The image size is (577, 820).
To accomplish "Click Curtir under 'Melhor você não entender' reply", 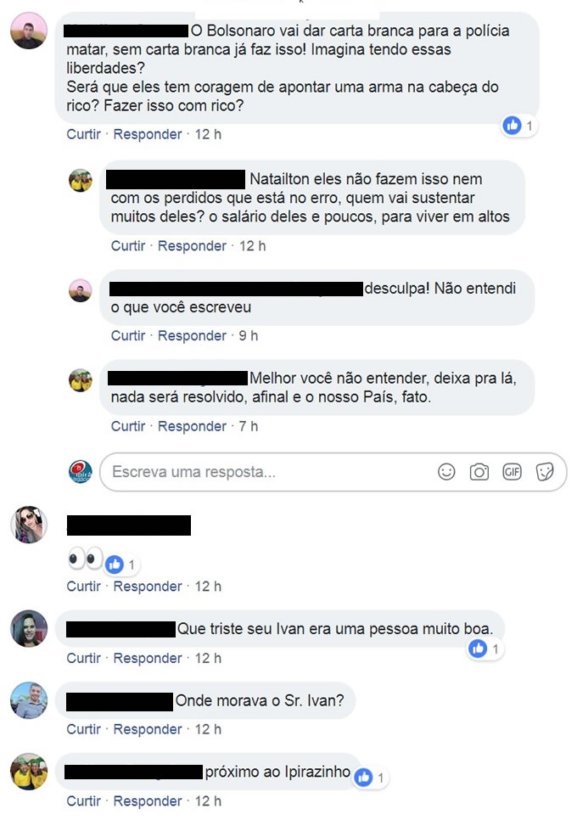I will tap(128, 426).
